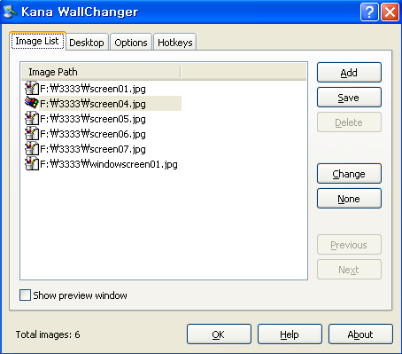Click the About button
This screenshot has height=354, width=402.
(360, 334)
